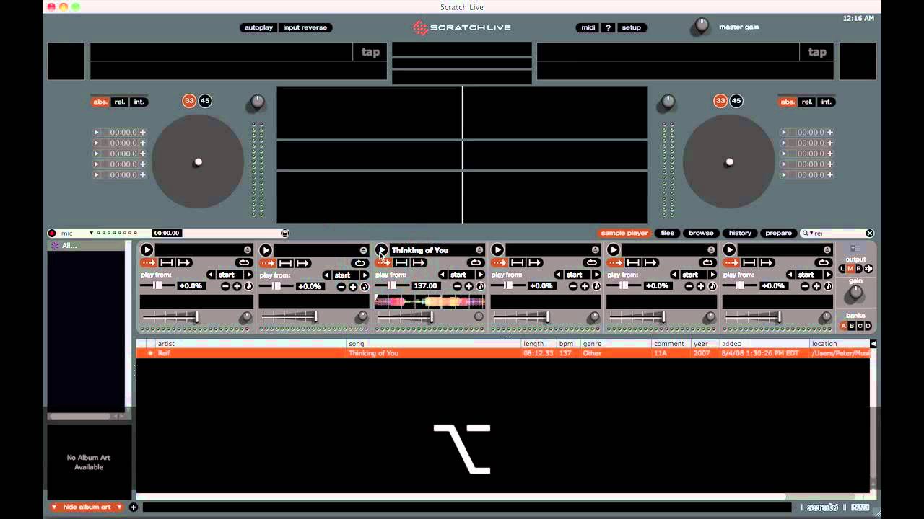Trigger first cue point on right deck
This screenshot has width=924, height=519.
pyautogui.click(x=784, y=133)
